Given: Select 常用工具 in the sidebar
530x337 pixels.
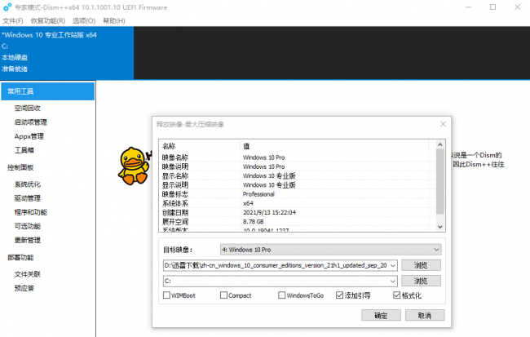Looking at the screenshot, I should pyautogui.click(x=47, y=91).
